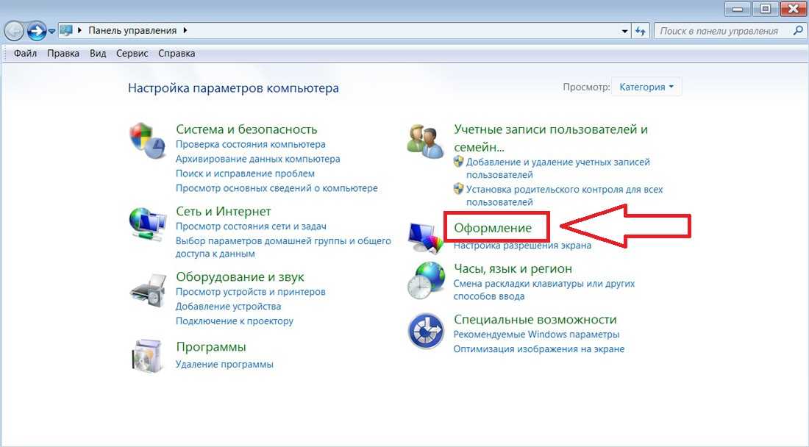809x447 pixels.
Task: Click Проверка состояния компьютера link
Action: [251, 144]
